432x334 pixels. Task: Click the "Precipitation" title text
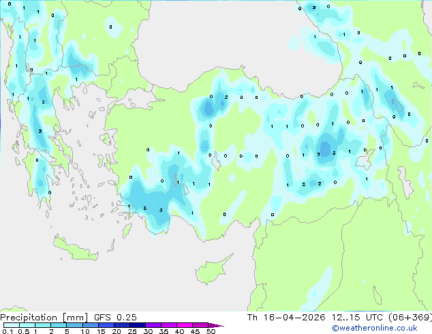[29, 318]
